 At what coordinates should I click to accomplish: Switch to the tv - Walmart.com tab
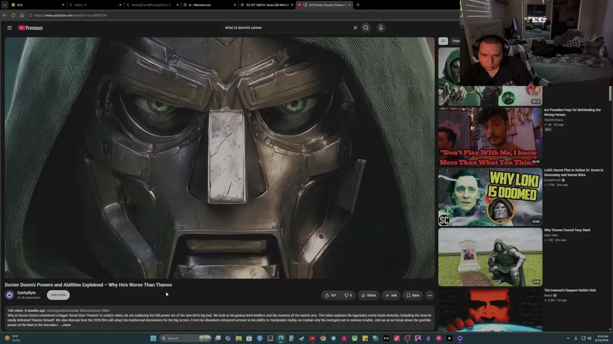click(x=209, y=5)
